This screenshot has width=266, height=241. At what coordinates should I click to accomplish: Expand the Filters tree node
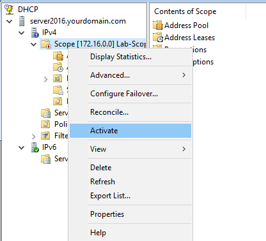pos(34,136)
